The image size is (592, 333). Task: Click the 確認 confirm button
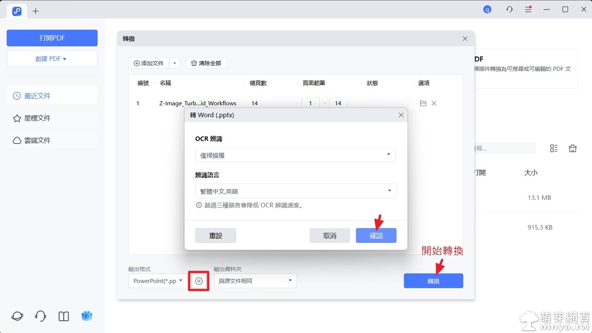pyautogui.click(x=376, y=235)
